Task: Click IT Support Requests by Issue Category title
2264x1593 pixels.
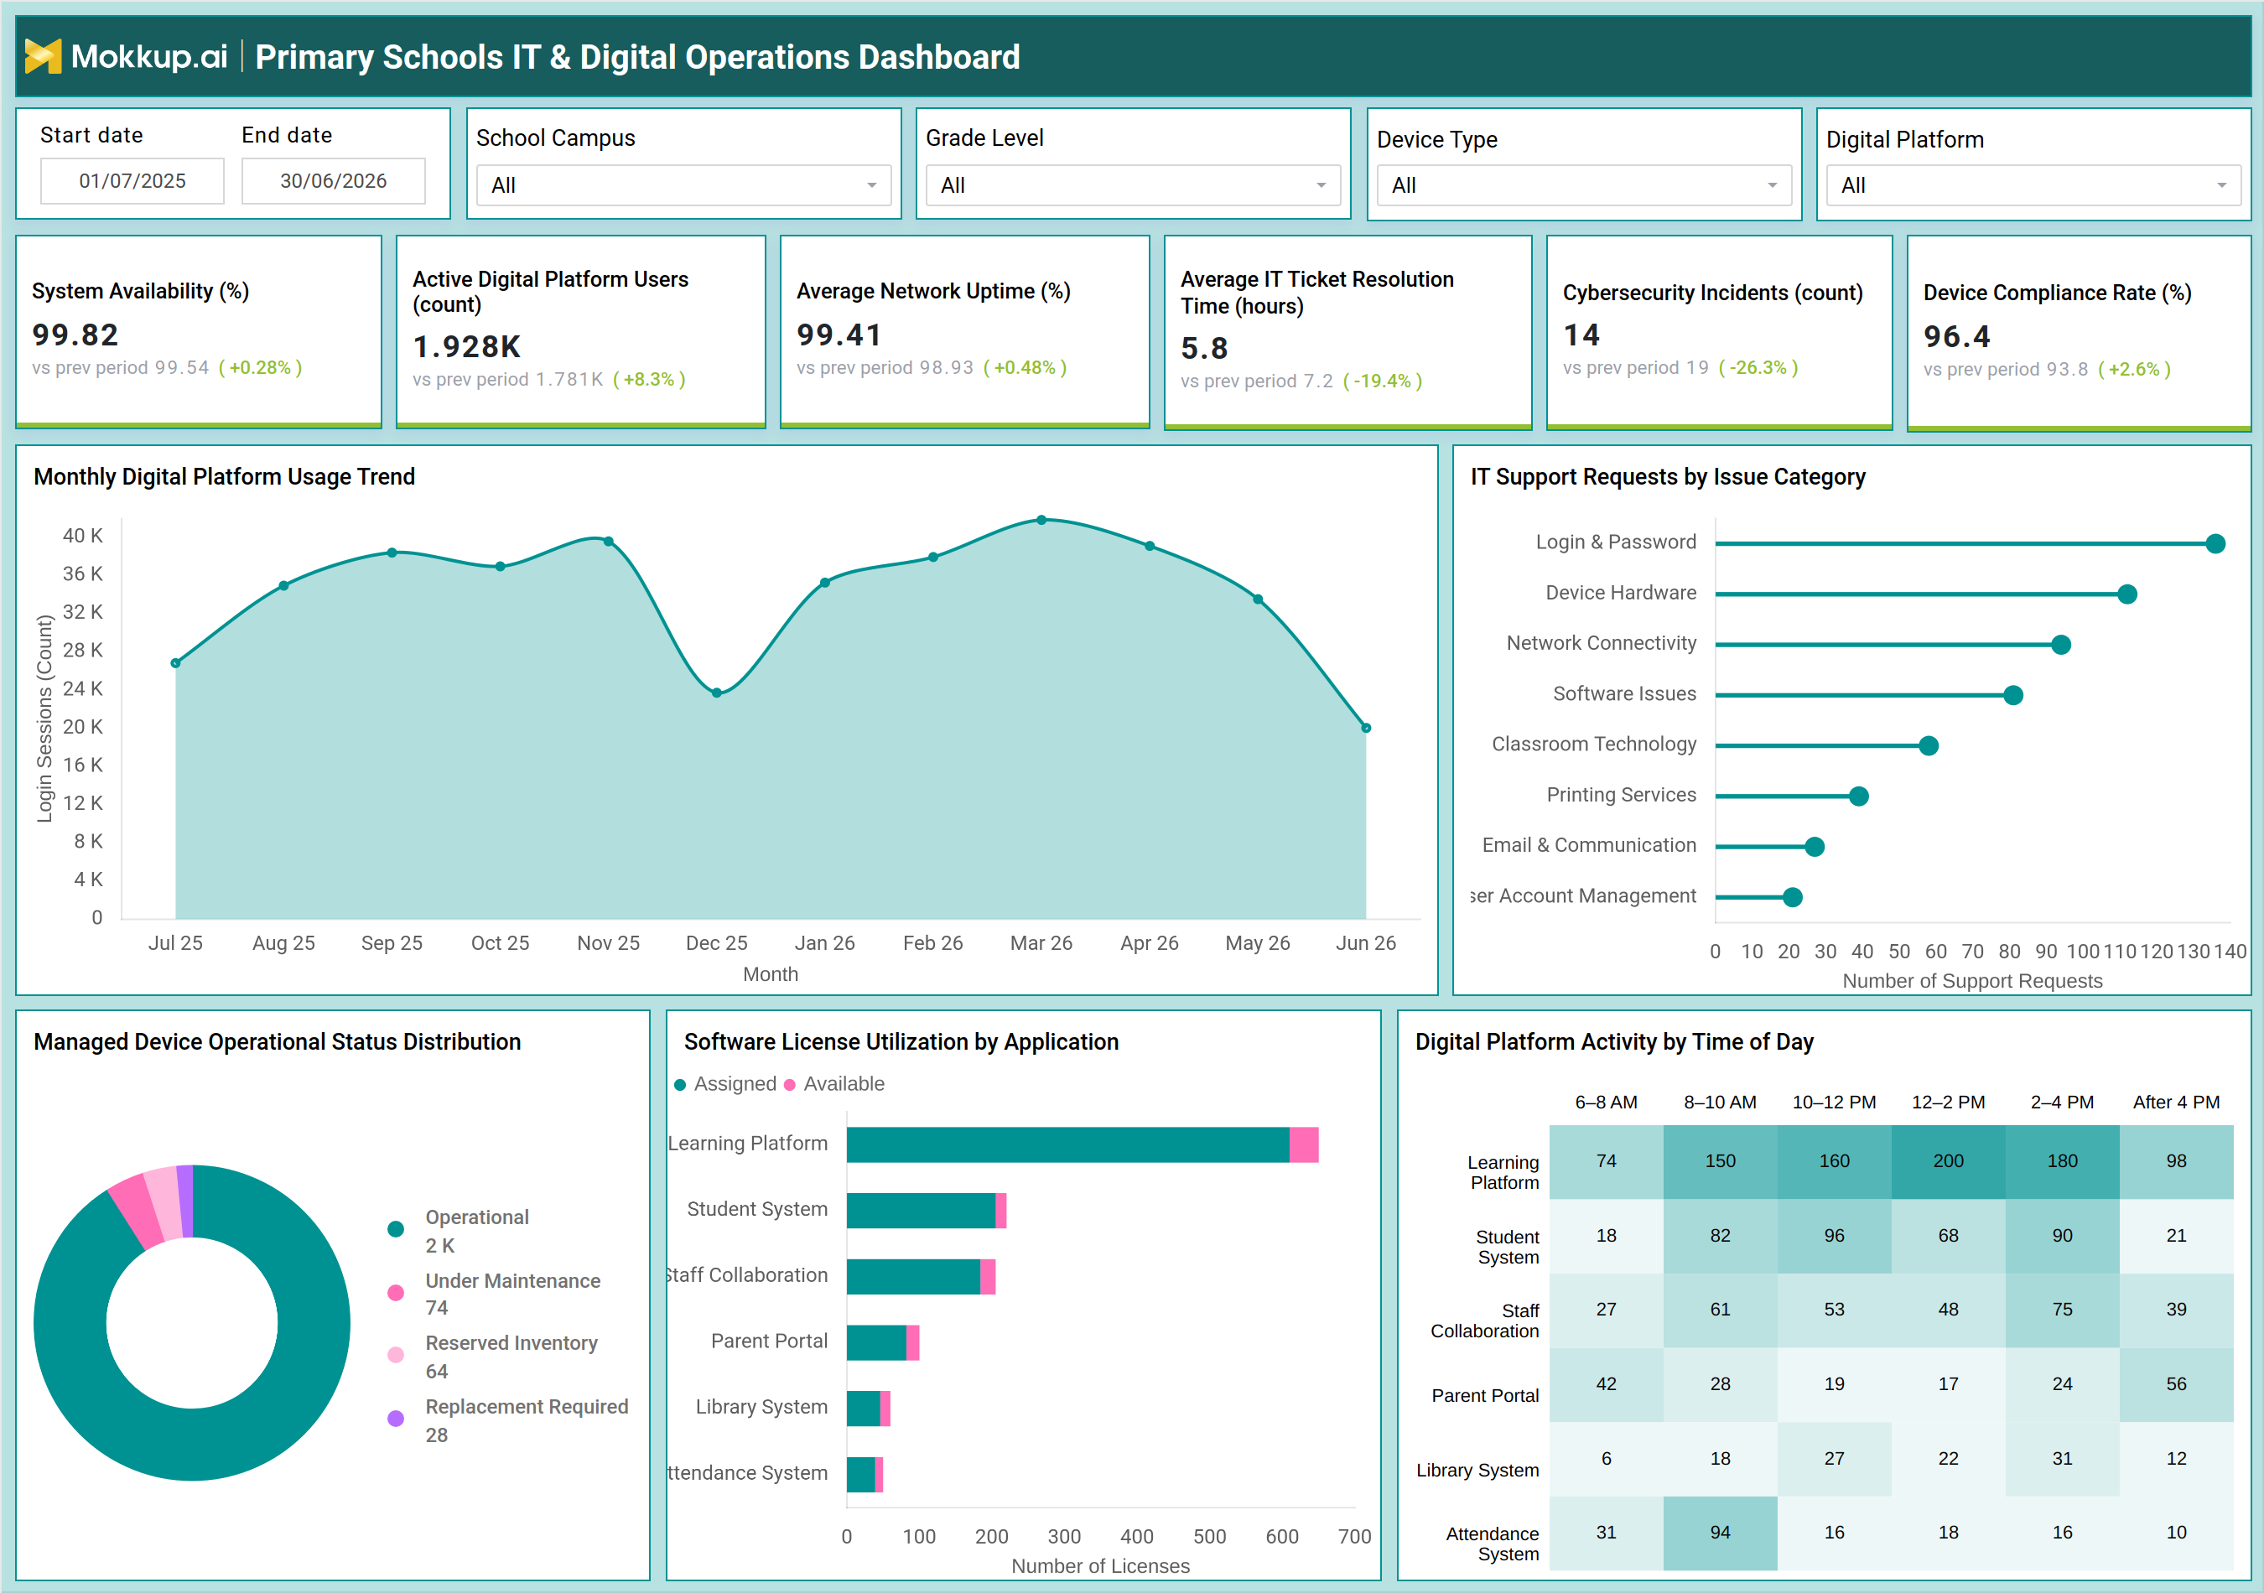Action: pyautogui.click(x=1668, y=477)
